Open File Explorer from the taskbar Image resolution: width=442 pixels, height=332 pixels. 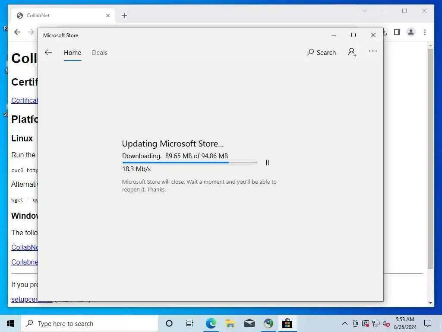click(x=230, y=323)
